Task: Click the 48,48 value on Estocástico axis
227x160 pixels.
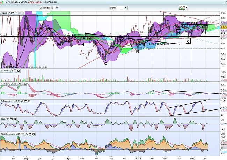Action: (224, 108)
